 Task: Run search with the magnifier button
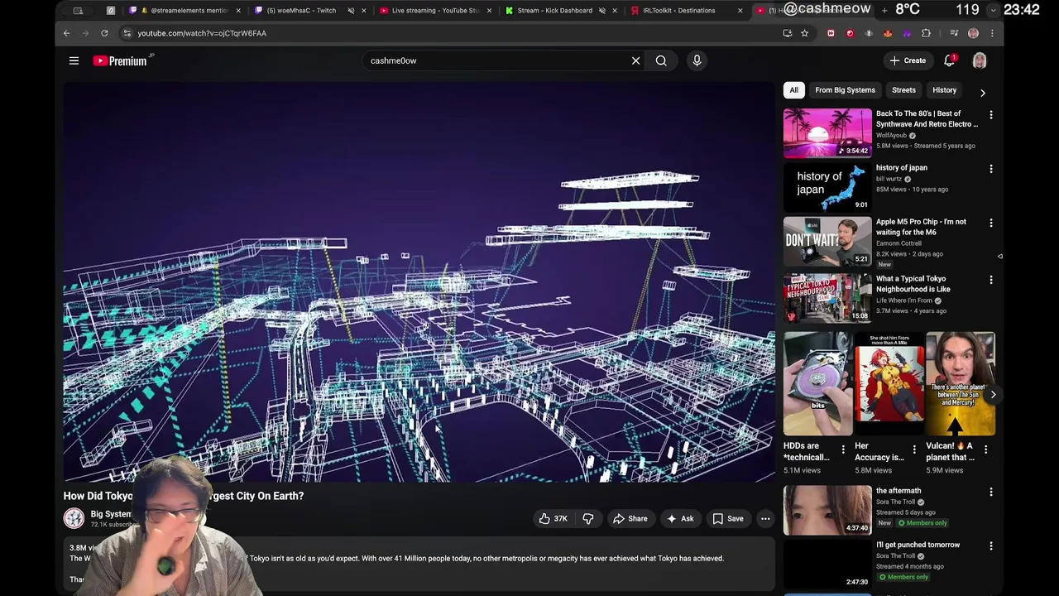[661, 60]
